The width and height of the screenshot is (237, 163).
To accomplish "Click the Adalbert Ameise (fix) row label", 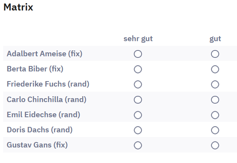I will (x=45, y=54).
